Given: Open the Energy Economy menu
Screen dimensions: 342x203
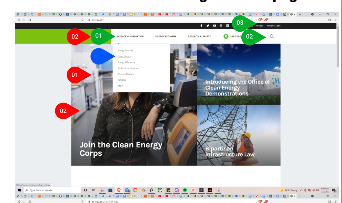Looking at the screenshot, I should 166,37.
